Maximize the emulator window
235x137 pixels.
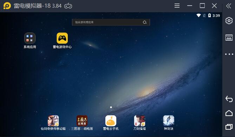coord(202,6)
